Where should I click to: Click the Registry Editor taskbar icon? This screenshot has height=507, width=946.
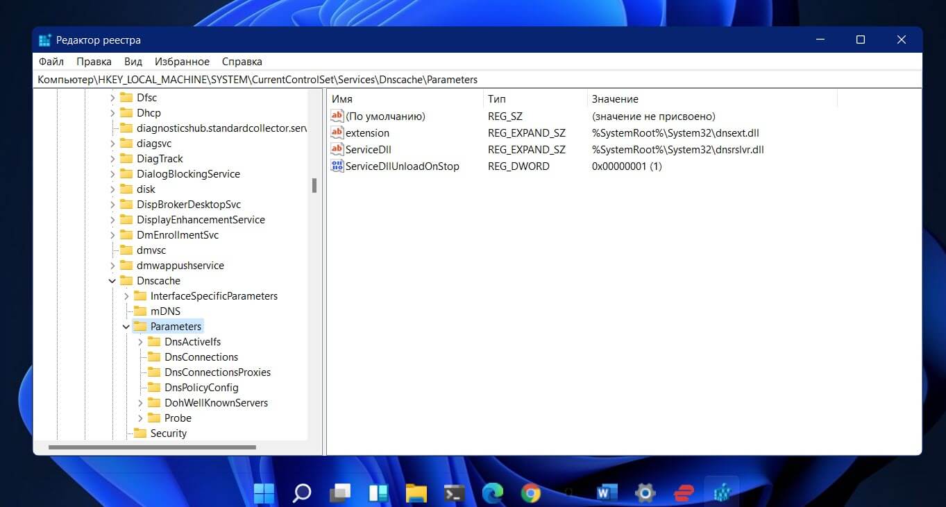(722, 493)
